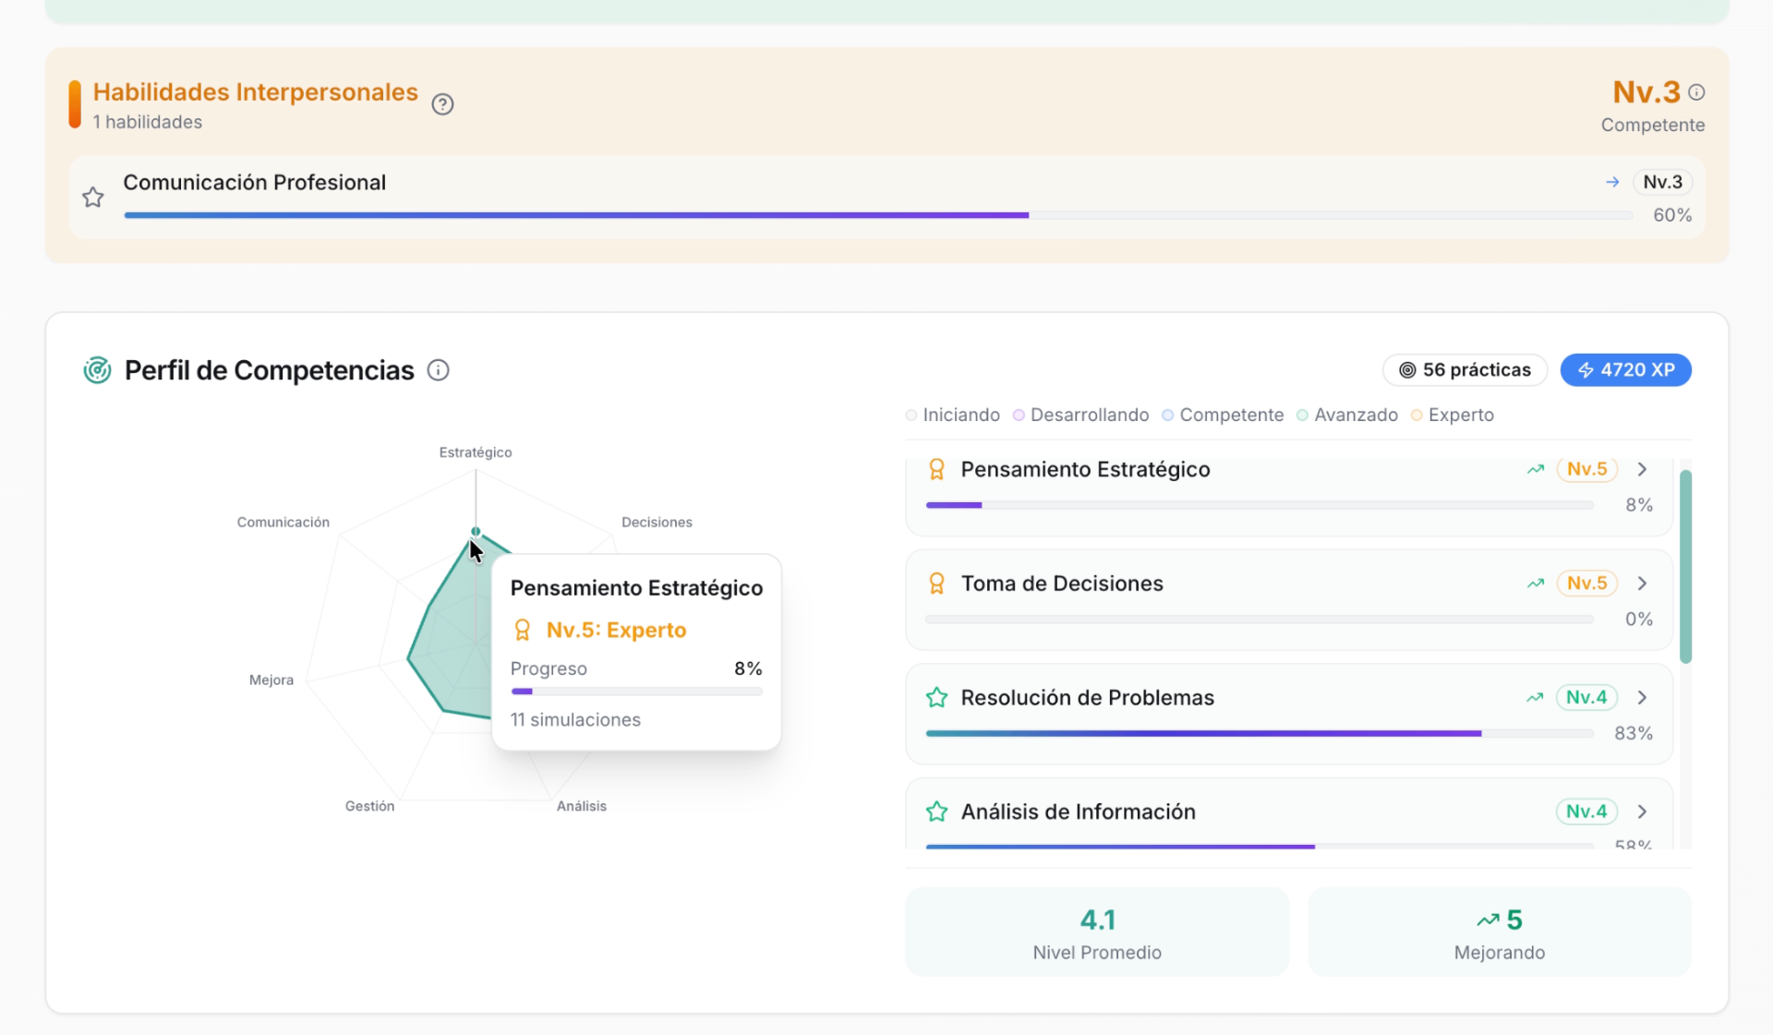Click the competencies list scrollbar thumb
Image resolution: width=1773 pixels, height=1035 pixels.
[1685, 566]
